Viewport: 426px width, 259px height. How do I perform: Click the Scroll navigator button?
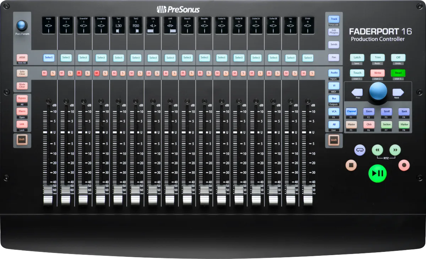(387, 111)
